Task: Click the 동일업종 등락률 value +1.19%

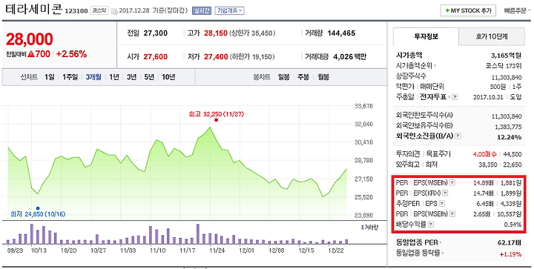Action: click(510, 254)
